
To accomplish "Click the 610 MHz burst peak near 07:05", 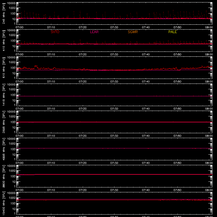I will [36, 66].
